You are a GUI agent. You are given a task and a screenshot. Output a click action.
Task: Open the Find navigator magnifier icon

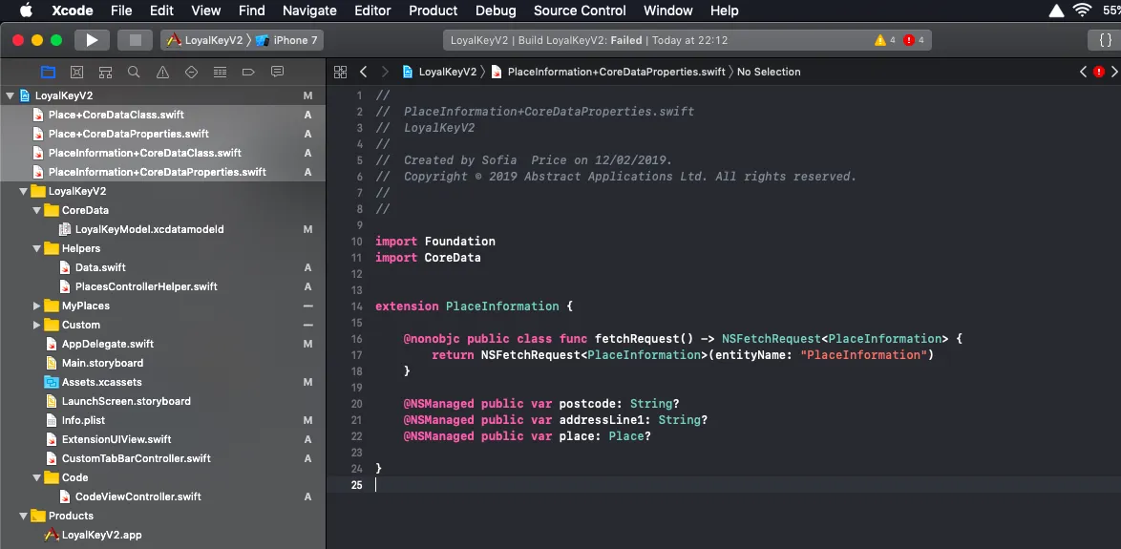click(x=134, y=72)
